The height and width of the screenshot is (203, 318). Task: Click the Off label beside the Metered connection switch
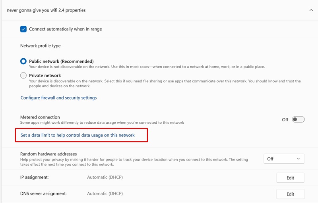click(285, 119)
